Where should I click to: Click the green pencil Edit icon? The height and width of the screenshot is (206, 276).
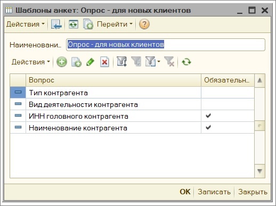pyautogui.click(x=90, y=62)
